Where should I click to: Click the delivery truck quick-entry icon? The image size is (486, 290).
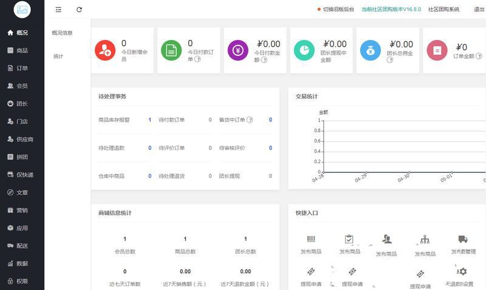(x=463, y=239)
